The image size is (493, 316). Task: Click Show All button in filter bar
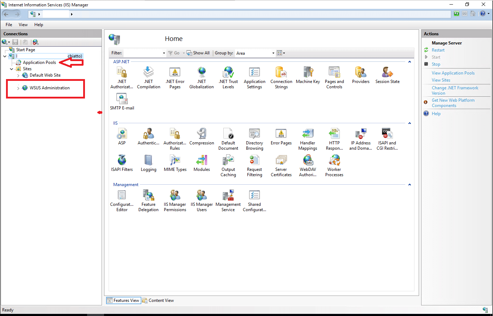[x=198, y=53]
